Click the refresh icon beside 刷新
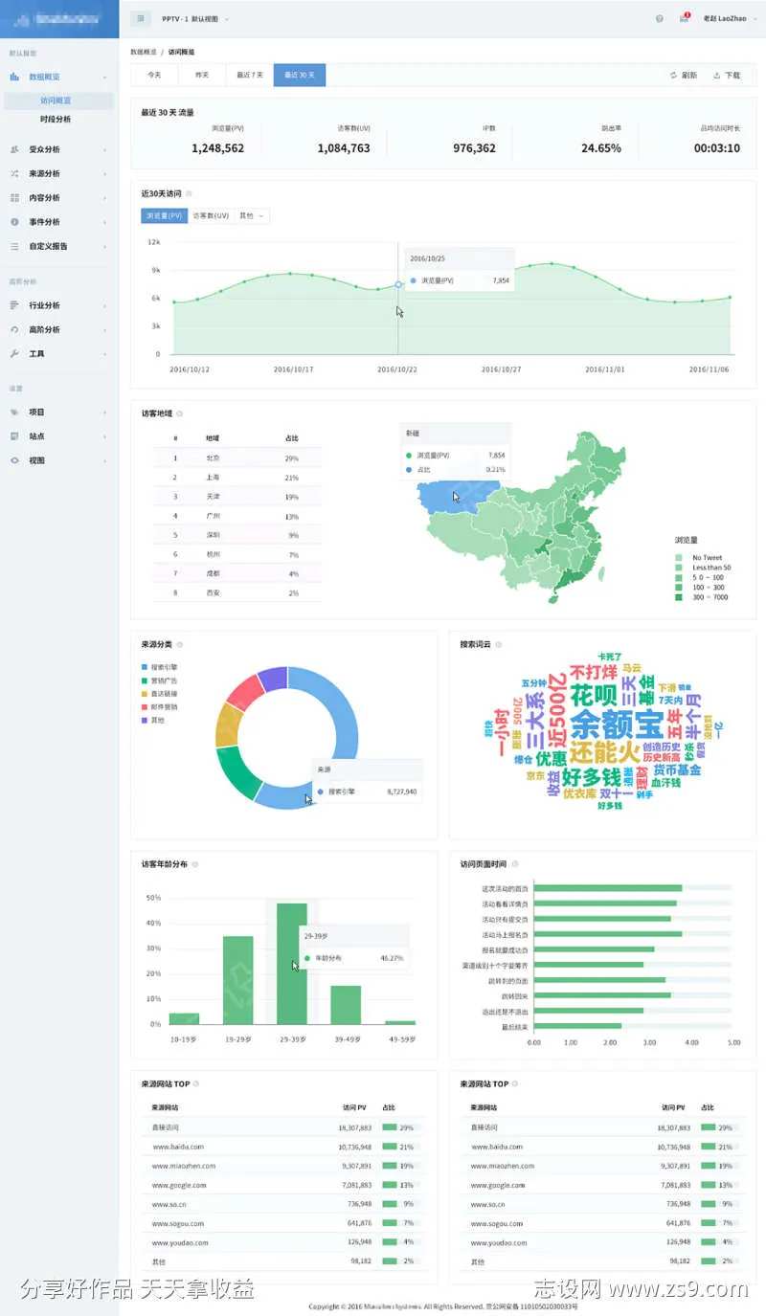766x1316 pixels. (674, 75)
